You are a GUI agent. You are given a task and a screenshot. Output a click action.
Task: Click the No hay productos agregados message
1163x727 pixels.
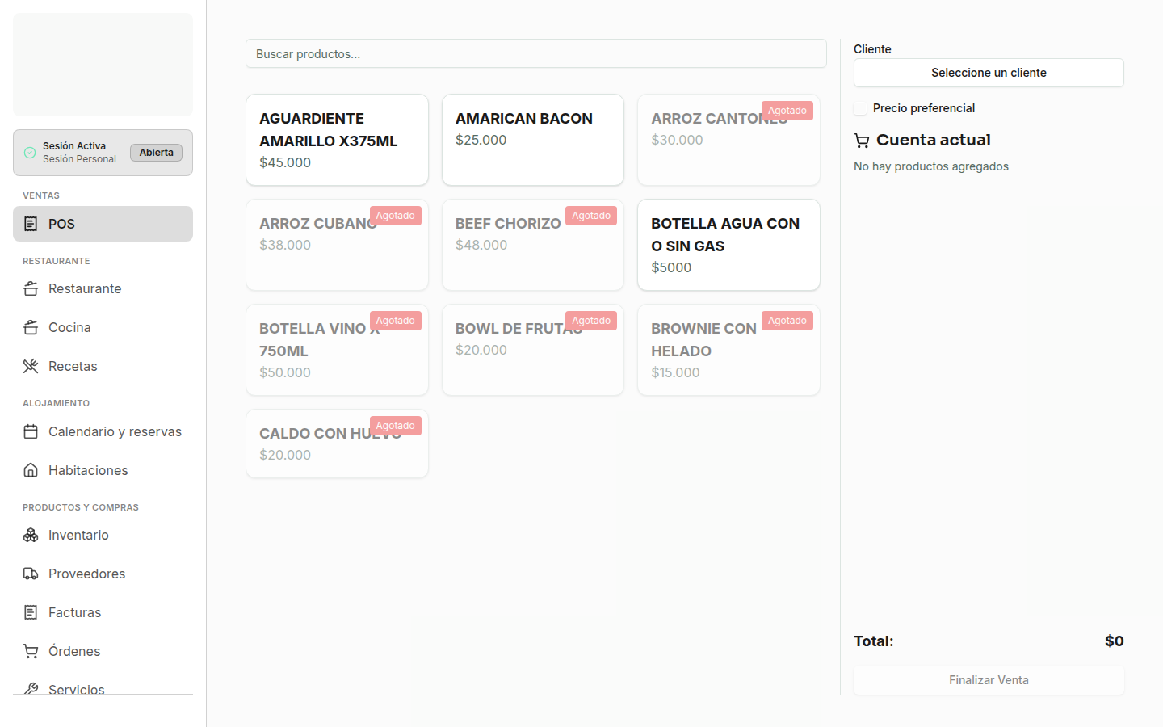click(x=931, y=166)
